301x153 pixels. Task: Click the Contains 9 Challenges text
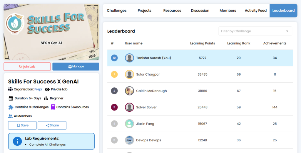click(31, 107)
